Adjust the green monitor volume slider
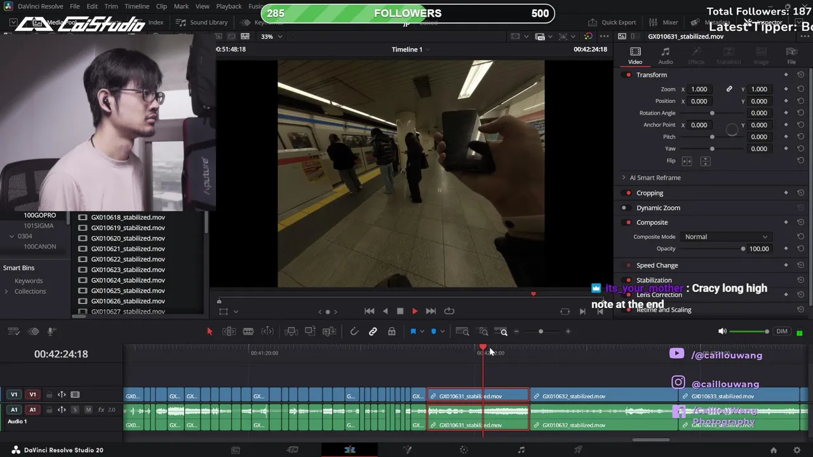 click(749, 331)
